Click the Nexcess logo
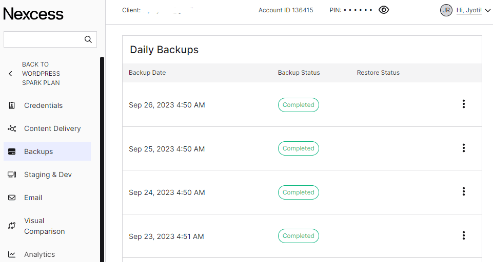493x262 pixels. (x=33, y=14)
